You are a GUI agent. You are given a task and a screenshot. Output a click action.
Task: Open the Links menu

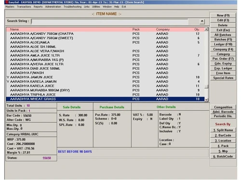pyautogui.click(x=87, y=7)
